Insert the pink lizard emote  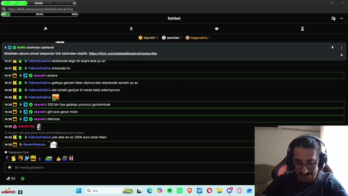tap(7, 158)
